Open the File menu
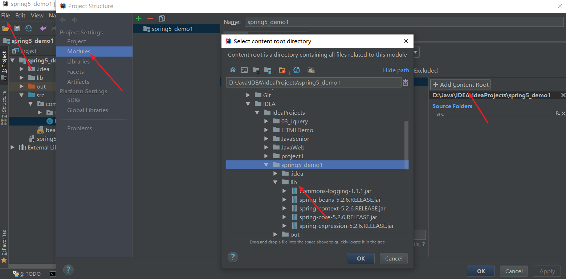 point(5,15)
